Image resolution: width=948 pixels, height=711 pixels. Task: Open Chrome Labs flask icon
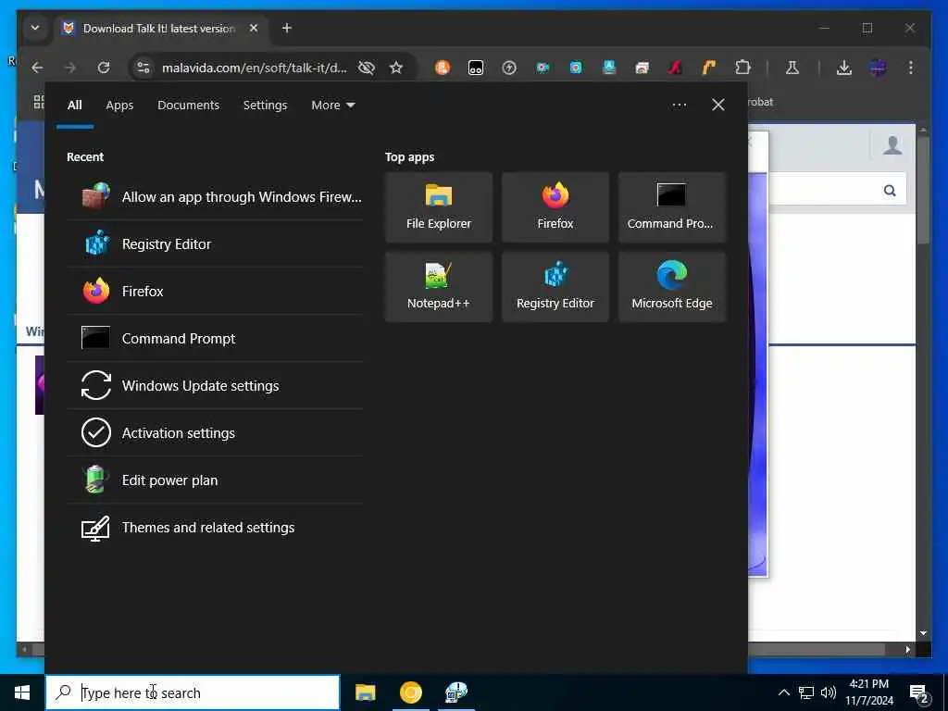pyautogui.click(x=792, y=68)
